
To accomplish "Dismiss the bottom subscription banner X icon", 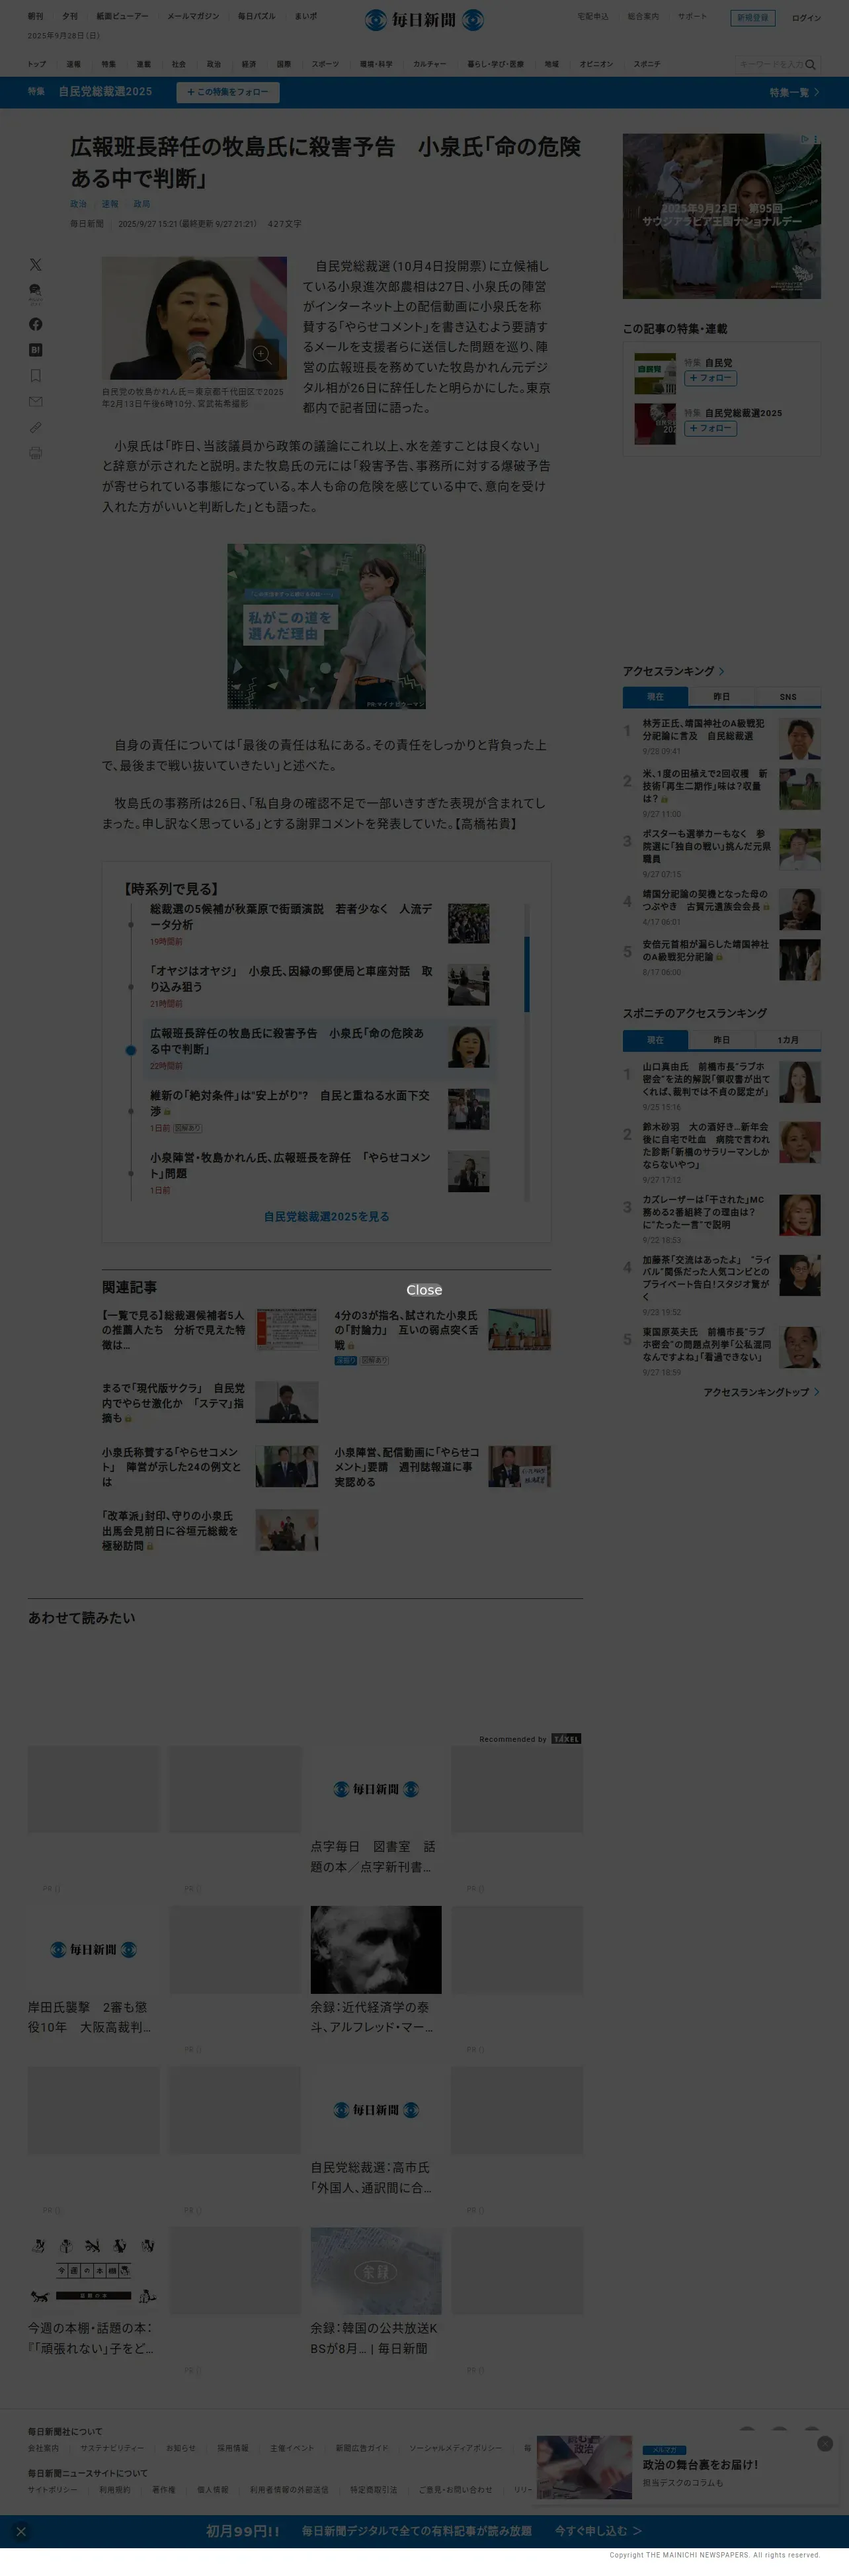I will coord(21,2531).
